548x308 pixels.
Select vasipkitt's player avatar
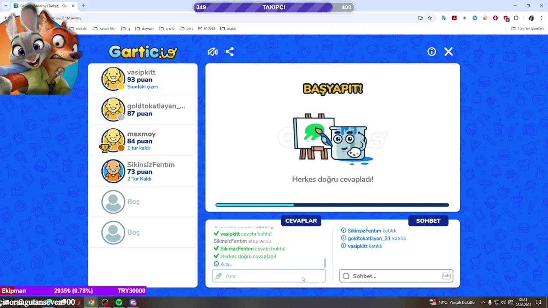coord(113,79)
